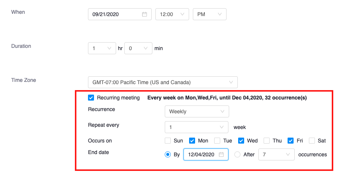Expand the duration minutes dropdown
Screen dimensions: 340x175
tap(138, 48)
